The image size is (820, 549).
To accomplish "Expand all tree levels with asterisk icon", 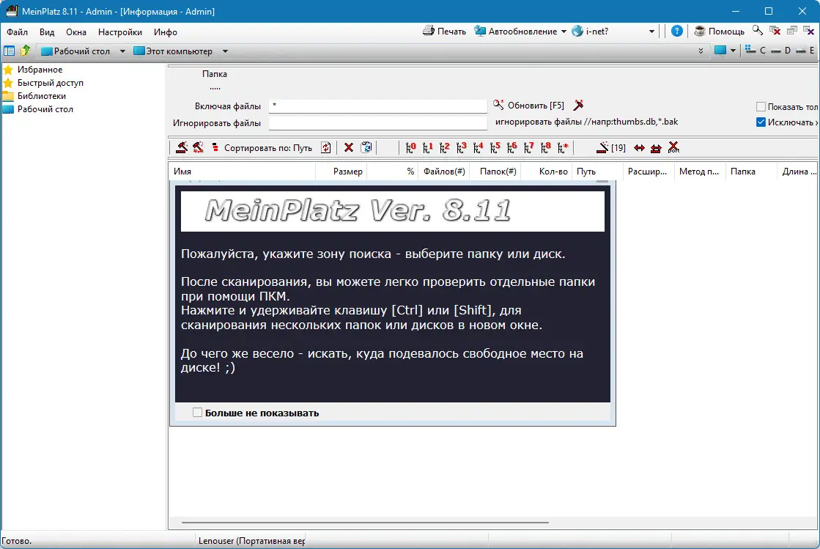I will tap(563, 148).
